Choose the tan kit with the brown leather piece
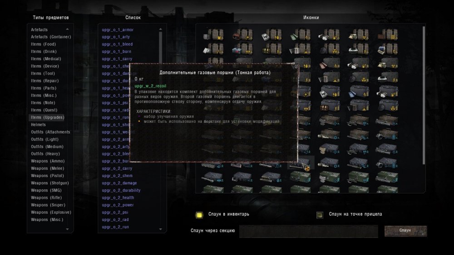The height and width of the screenshot is (255, 454). (x=387, y=35)
